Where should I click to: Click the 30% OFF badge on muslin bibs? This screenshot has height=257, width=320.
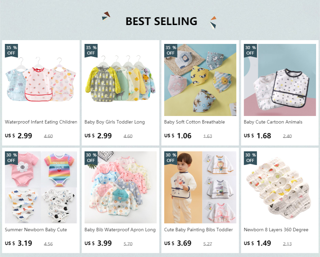250,158
